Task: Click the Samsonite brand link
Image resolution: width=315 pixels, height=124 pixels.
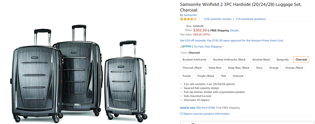Action: click(190, 15)
